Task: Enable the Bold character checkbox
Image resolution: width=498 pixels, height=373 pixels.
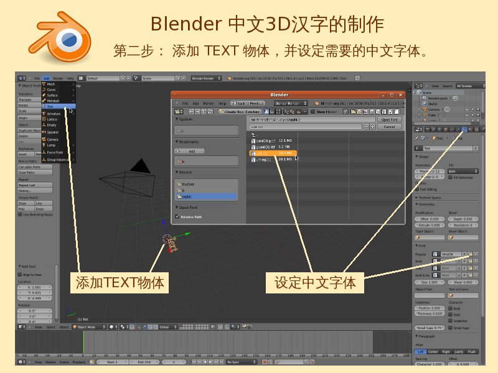Action: 450,308
